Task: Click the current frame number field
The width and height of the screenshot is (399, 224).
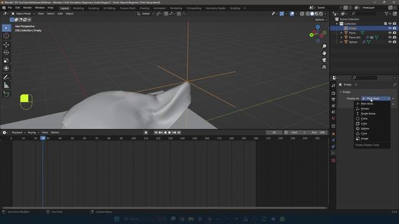Action: click(x=274, y=133)
